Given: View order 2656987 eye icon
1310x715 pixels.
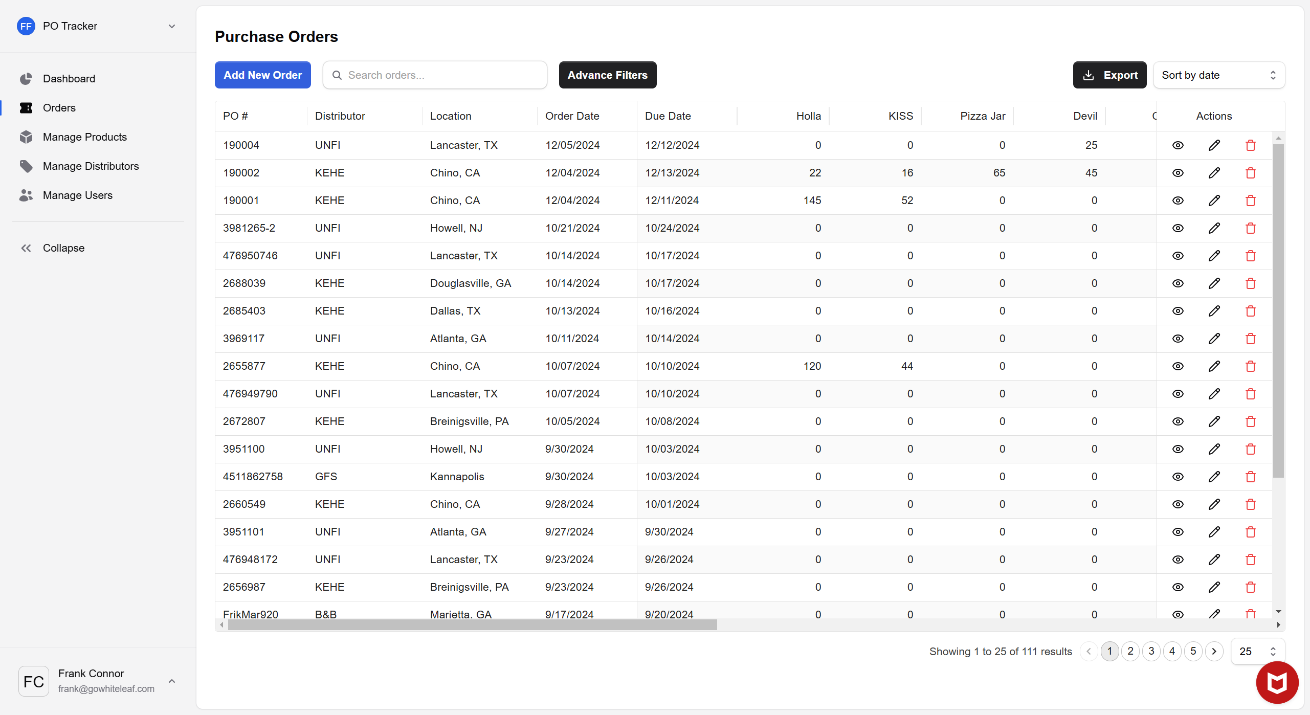Looking at the screenshot, I should [1178, 587].
